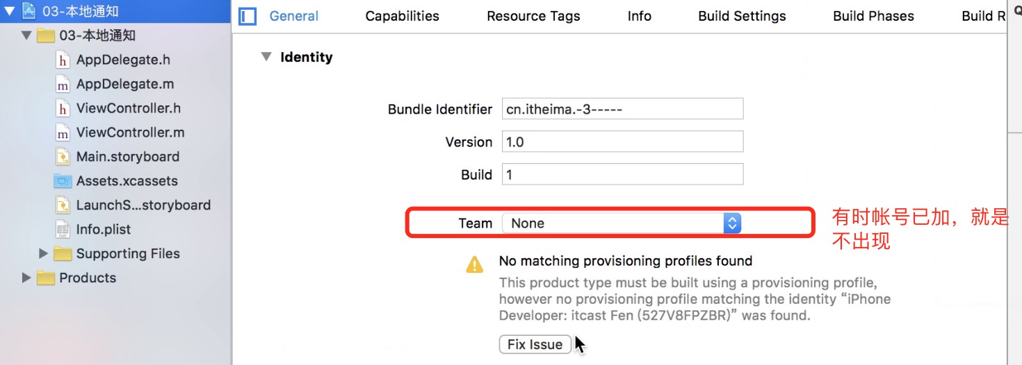Click the LaunchS...storyboard file icon
1022x365 pixels.
(x=63, y=205)
